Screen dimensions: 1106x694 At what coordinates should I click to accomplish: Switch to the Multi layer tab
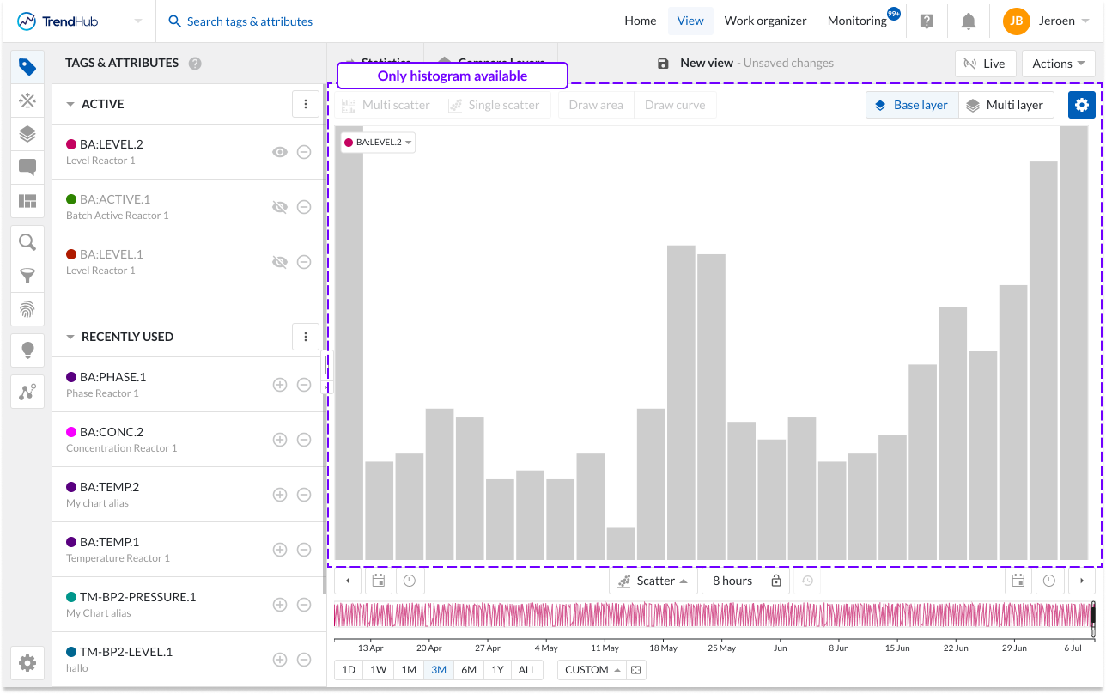[1005, 105]
